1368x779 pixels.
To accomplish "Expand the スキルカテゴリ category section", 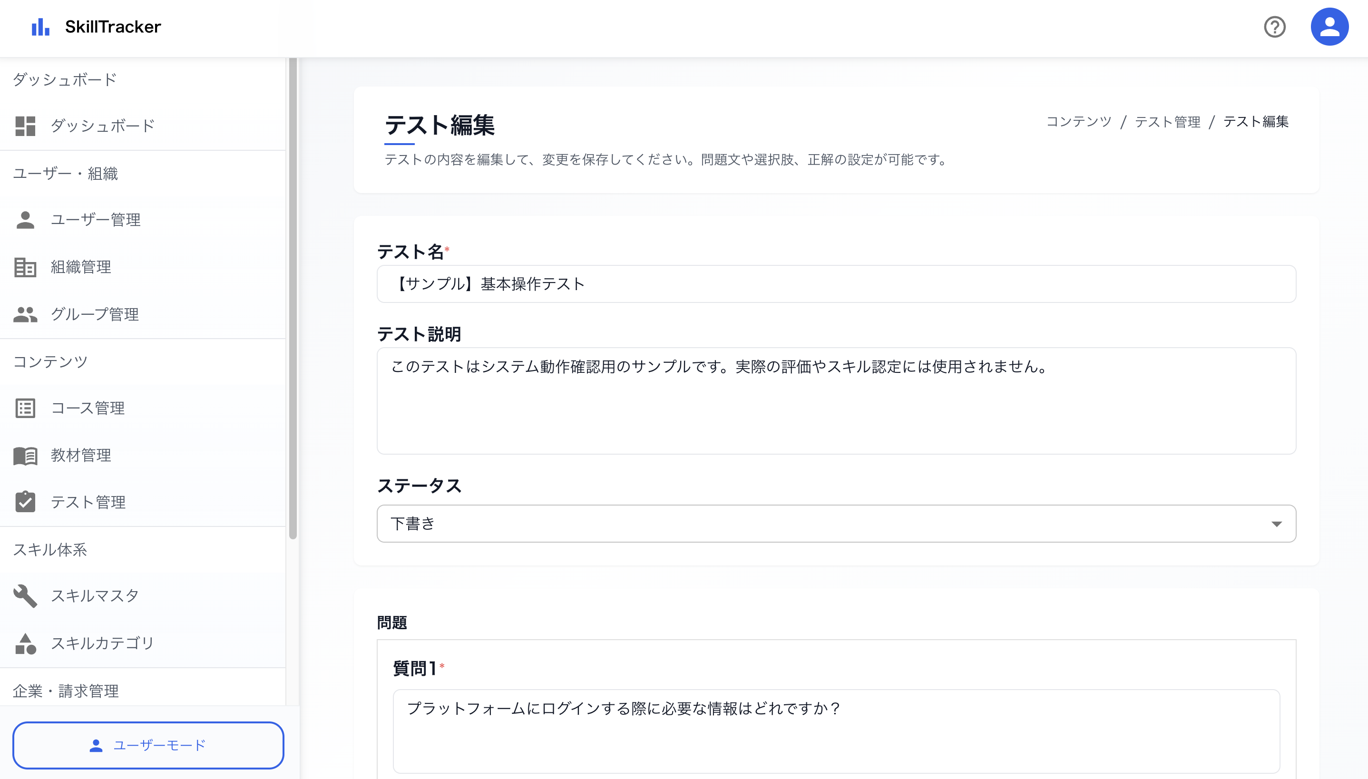I will 102,643.
